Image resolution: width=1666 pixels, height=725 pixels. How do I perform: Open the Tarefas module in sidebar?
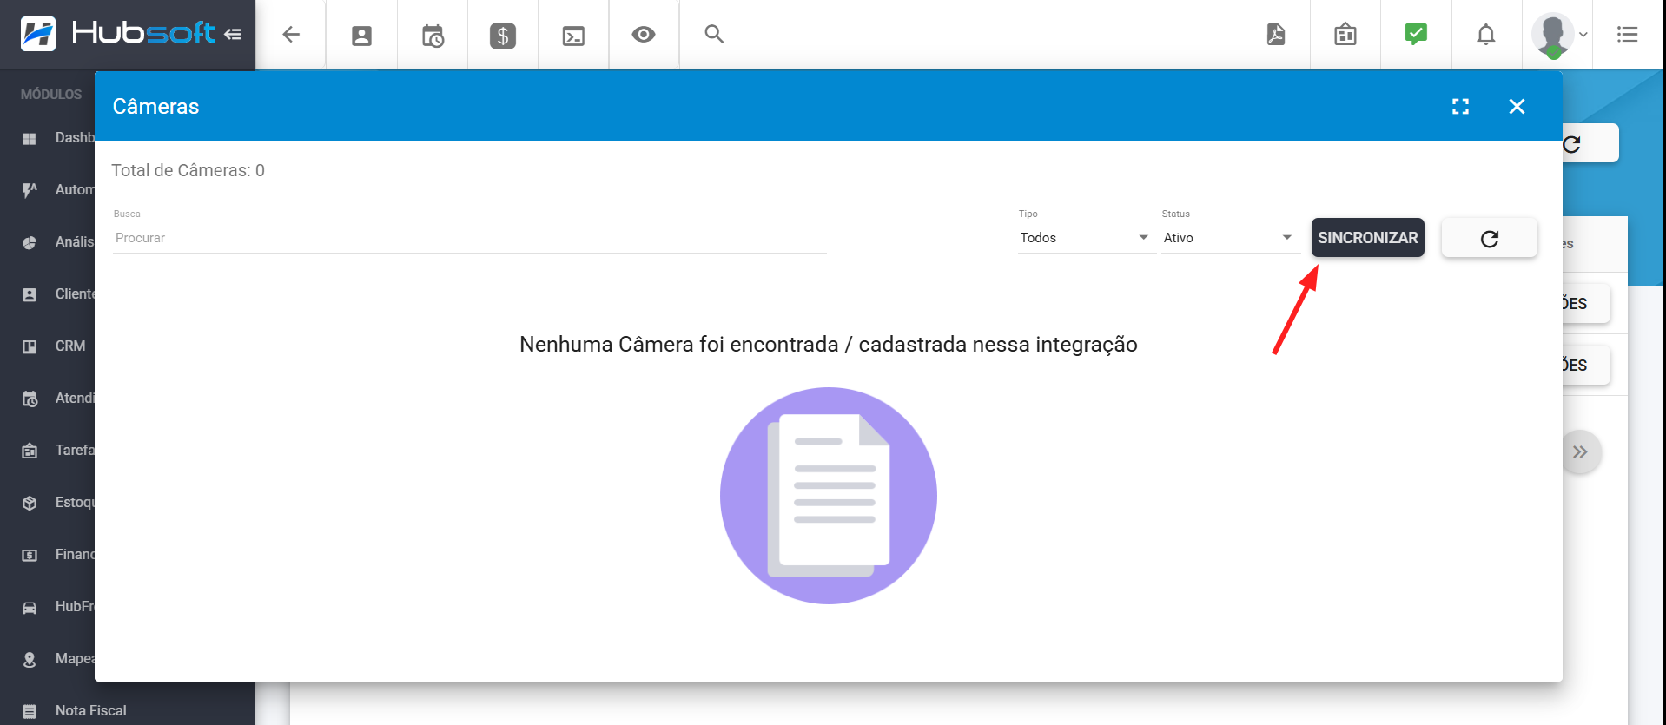point(57,451)
